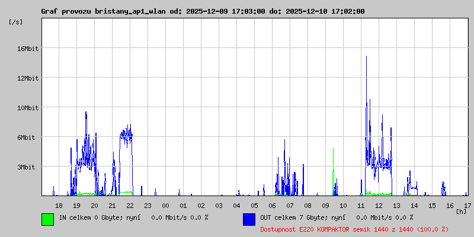Image resolution: width=474 pixels, height=237 pixels.
Task: Click the hour 18 time axis label
Action: 59,206
